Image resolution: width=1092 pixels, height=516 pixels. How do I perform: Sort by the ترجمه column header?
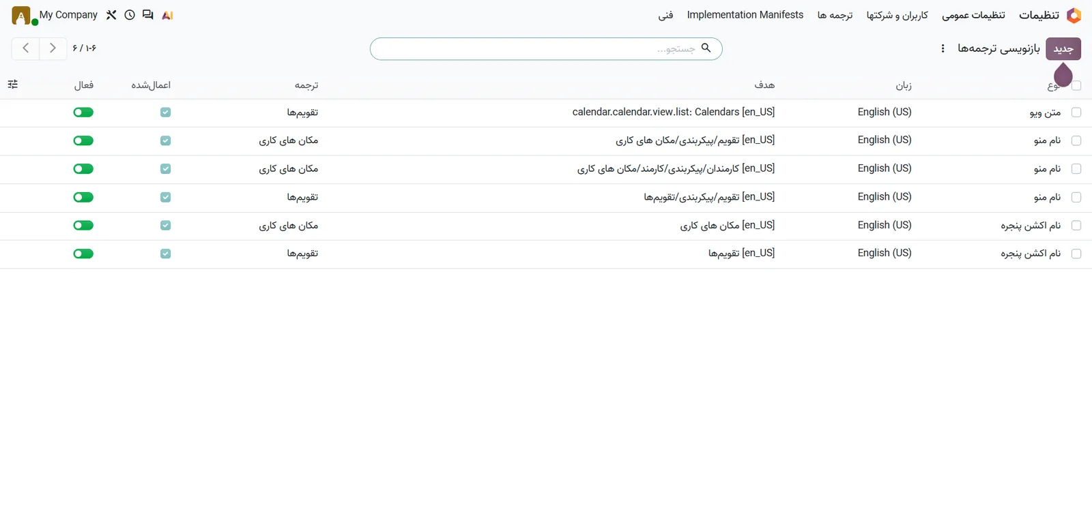(x=306, y=85)
